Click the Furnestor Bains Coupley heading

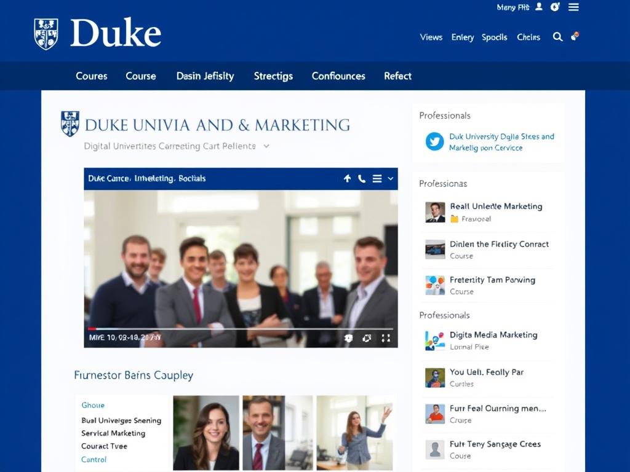coord(134,375)
